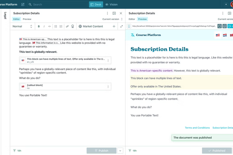This screenshot has width=233, height=155.
Task: Click the Norwegian flag on callout block
Action: (23, 86)
